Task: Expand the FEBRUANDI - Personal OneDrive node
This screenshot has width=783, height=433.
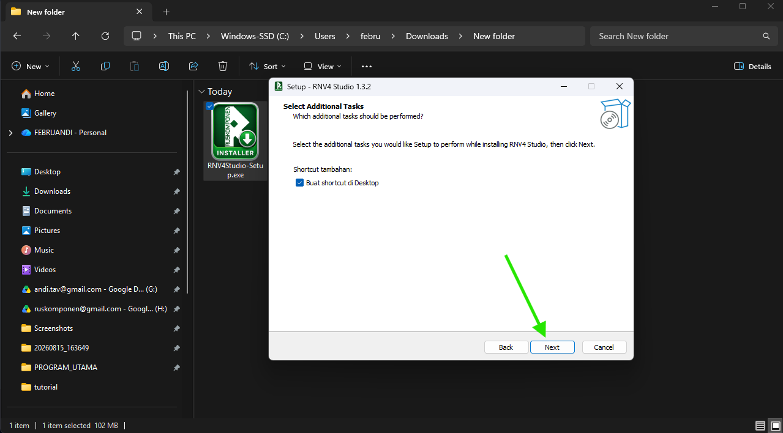Action: [x=10, y=133]
